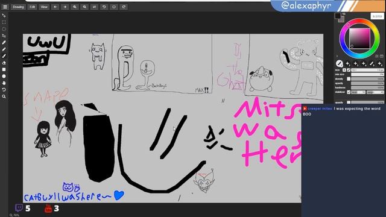
Task: Select the filled rectangle shape tool
Action: 4,69
